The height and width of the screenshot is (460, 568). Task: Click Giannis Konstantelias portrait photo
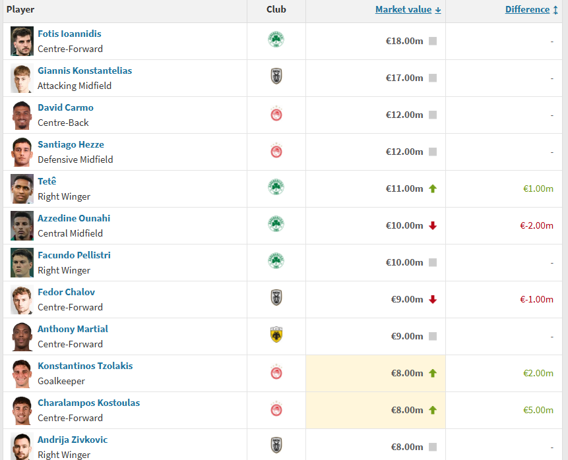click(x=22, y=78)
